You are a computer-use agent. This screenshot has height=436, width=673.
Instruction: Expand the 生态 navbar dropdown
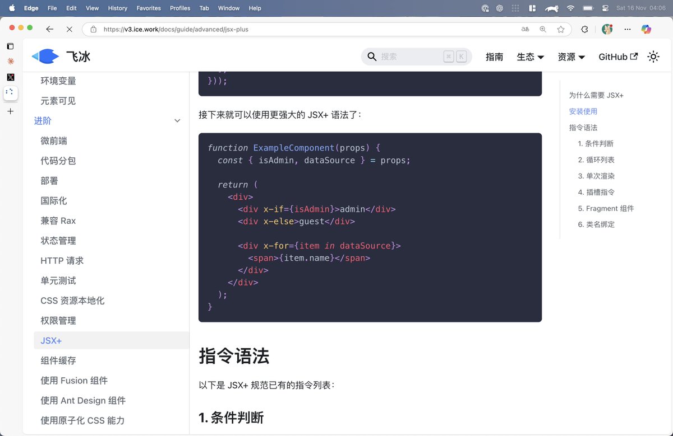(530, 57)
